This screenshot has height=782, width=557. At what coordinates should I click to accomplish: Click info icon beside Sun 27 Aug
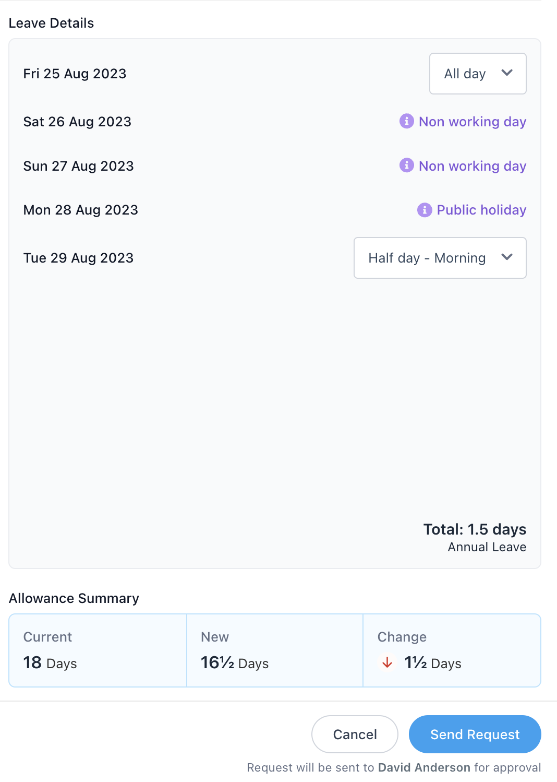pos(406,165)
